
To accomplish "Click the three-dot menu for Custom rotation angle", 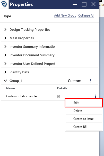I will pos(96,96).
